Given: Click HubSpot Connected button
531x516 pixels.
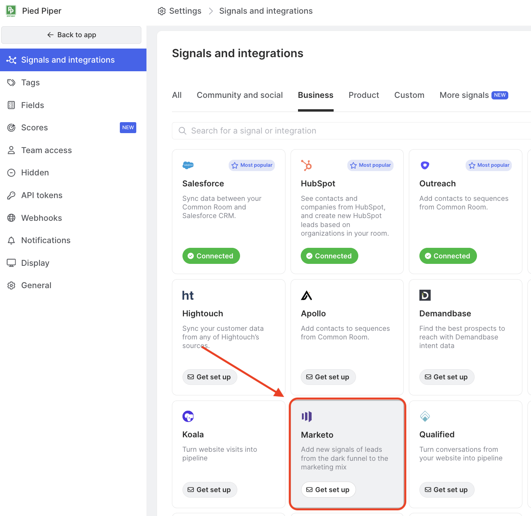Looking at the screenshot, I should coord(329,256).
